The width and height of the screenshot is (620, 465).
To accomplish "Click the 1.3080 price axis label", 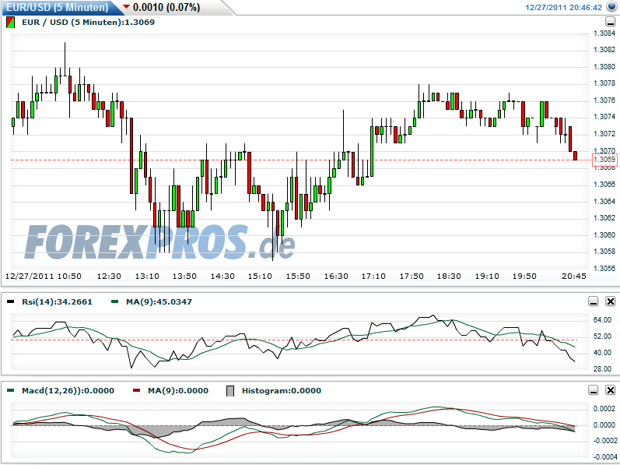I will point(604,67).
